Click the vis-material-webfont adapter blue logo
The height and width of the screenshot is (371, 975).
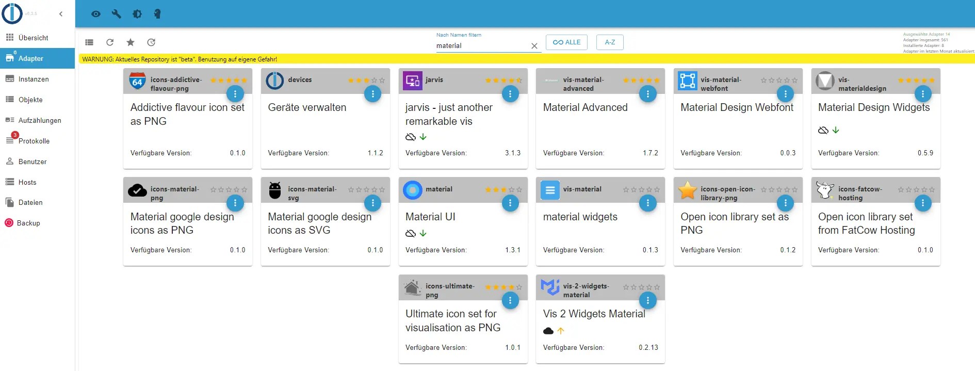click(688, 81)
